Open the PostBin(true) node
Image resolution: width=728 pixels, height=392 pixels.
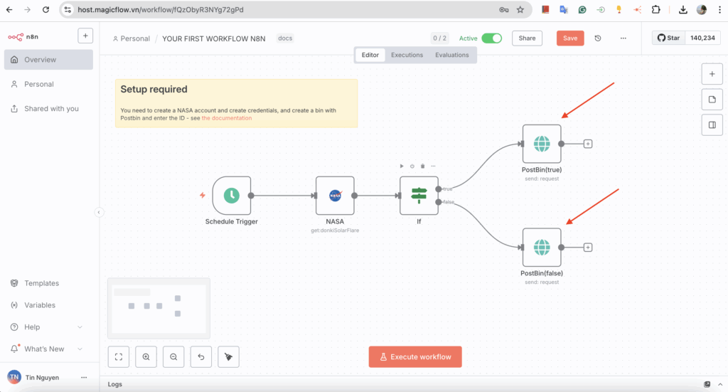tap(542, 144)
